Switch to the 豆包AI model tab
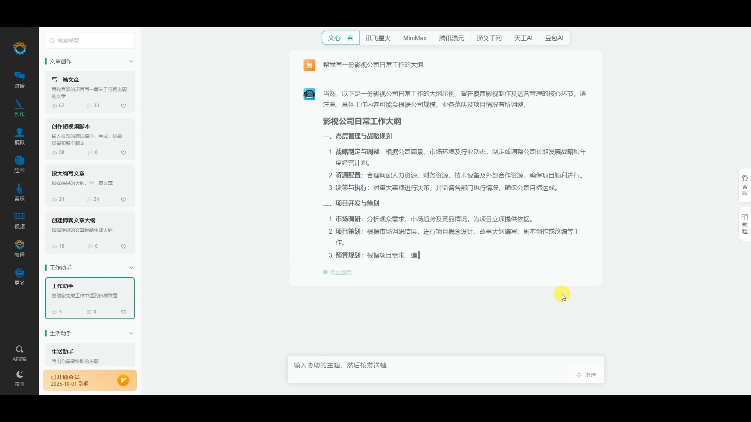This screenshot has width=751, height=422. pos(554,38)
